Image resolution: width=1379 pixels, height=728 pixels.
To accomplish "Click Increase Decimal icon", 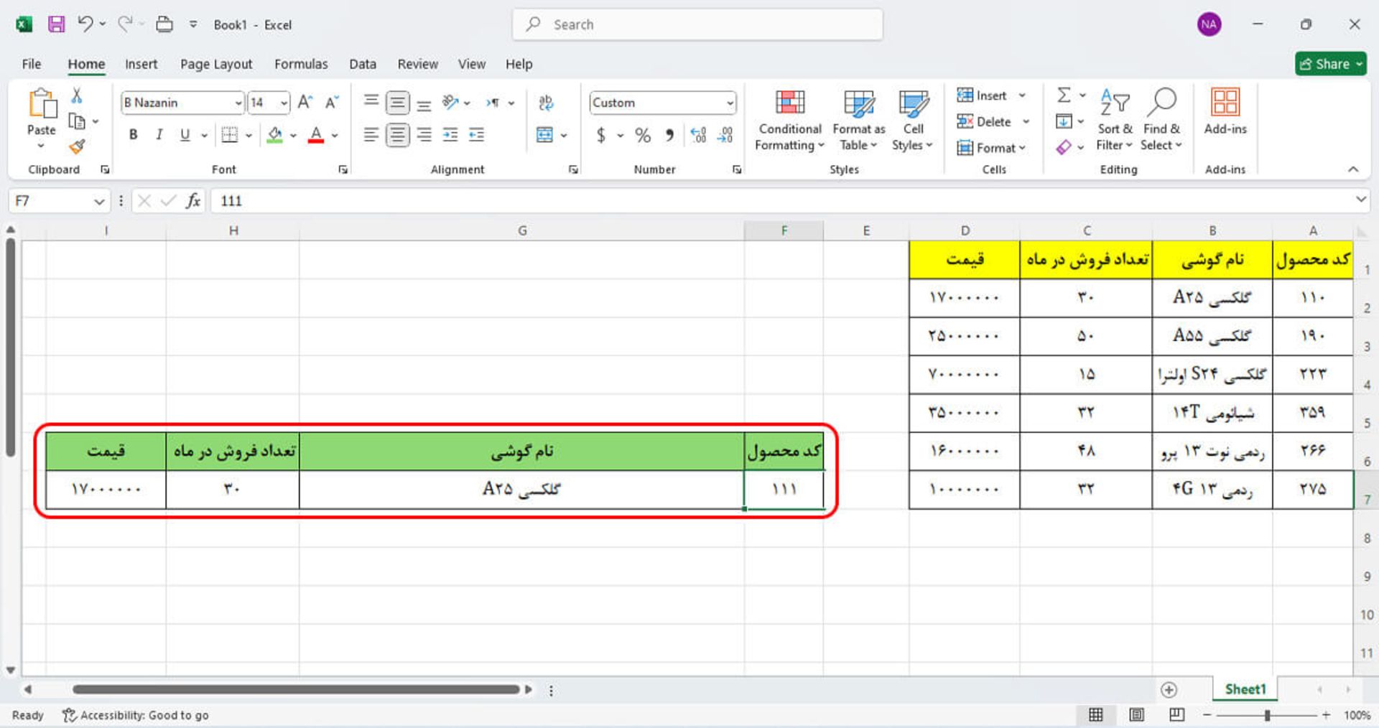I will coord(698,135).
